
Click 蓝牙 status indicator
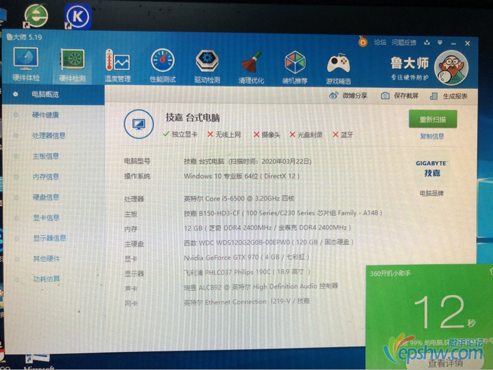343,135
